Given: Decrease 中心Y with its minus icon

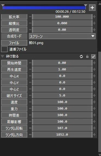Looking at the screenshot, I should [x=30, y=82].
